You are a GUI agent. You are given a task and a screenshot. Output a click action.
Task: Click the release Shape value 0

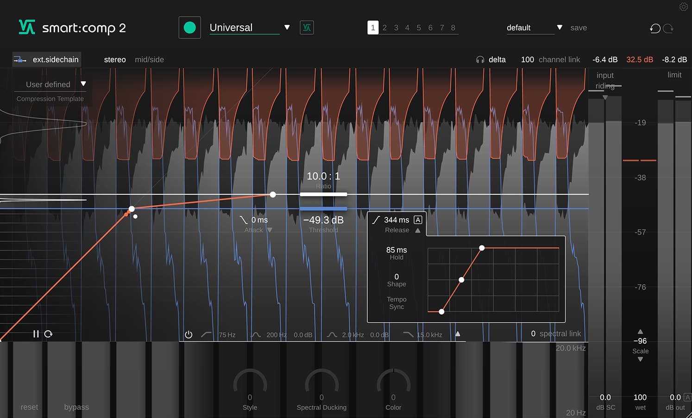pyautogui.click(x=396, y=277)
